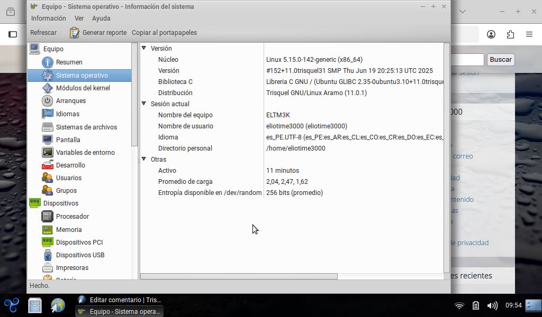
Task: Click the Dispositivos USB plug icon
Action: (47, 255)
